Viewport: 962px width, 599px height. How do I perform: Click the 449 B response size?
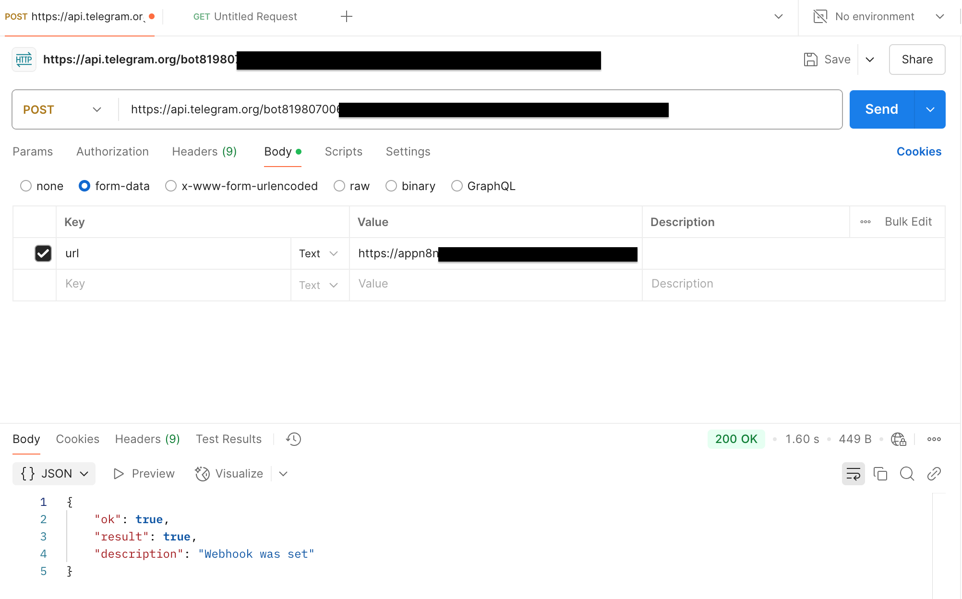click(x=855, y=439)
